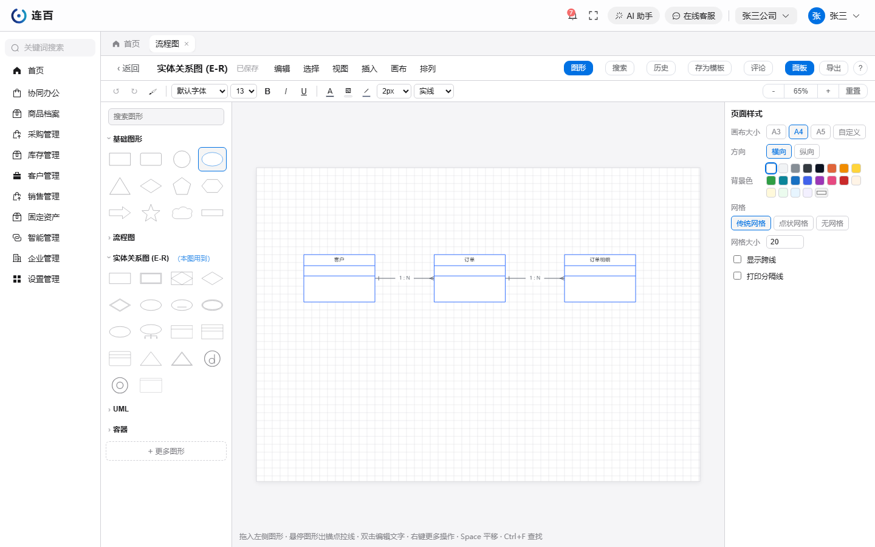Click the 更多图形 button
The height and width of the screenshot is (547, 875).
pos(166,451)
